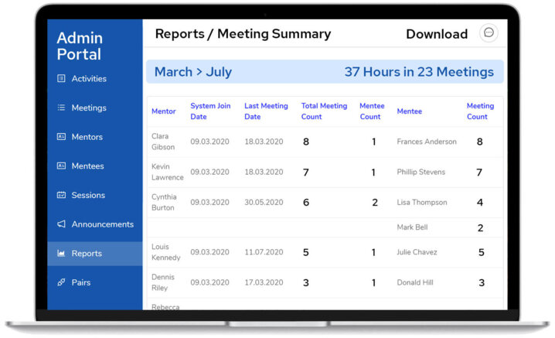Sort by Last Meeting Date header
The height and width of the screenshot is (338, 555).
[266, 111]
